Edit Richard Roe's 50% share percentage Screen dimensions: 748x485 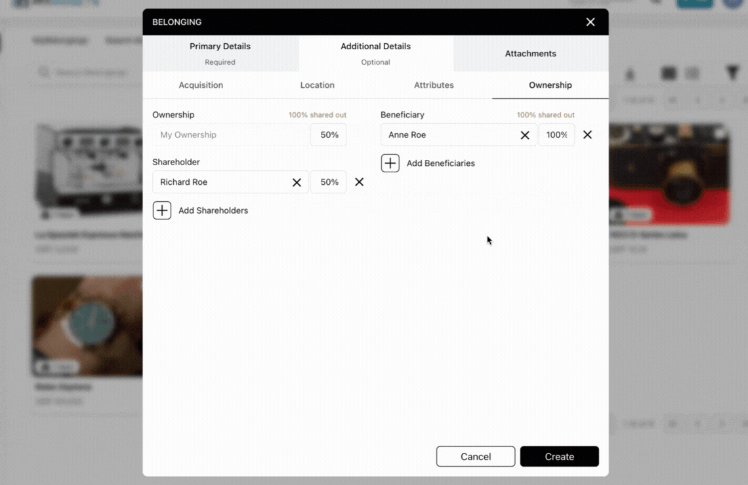(x=328, y=182)
